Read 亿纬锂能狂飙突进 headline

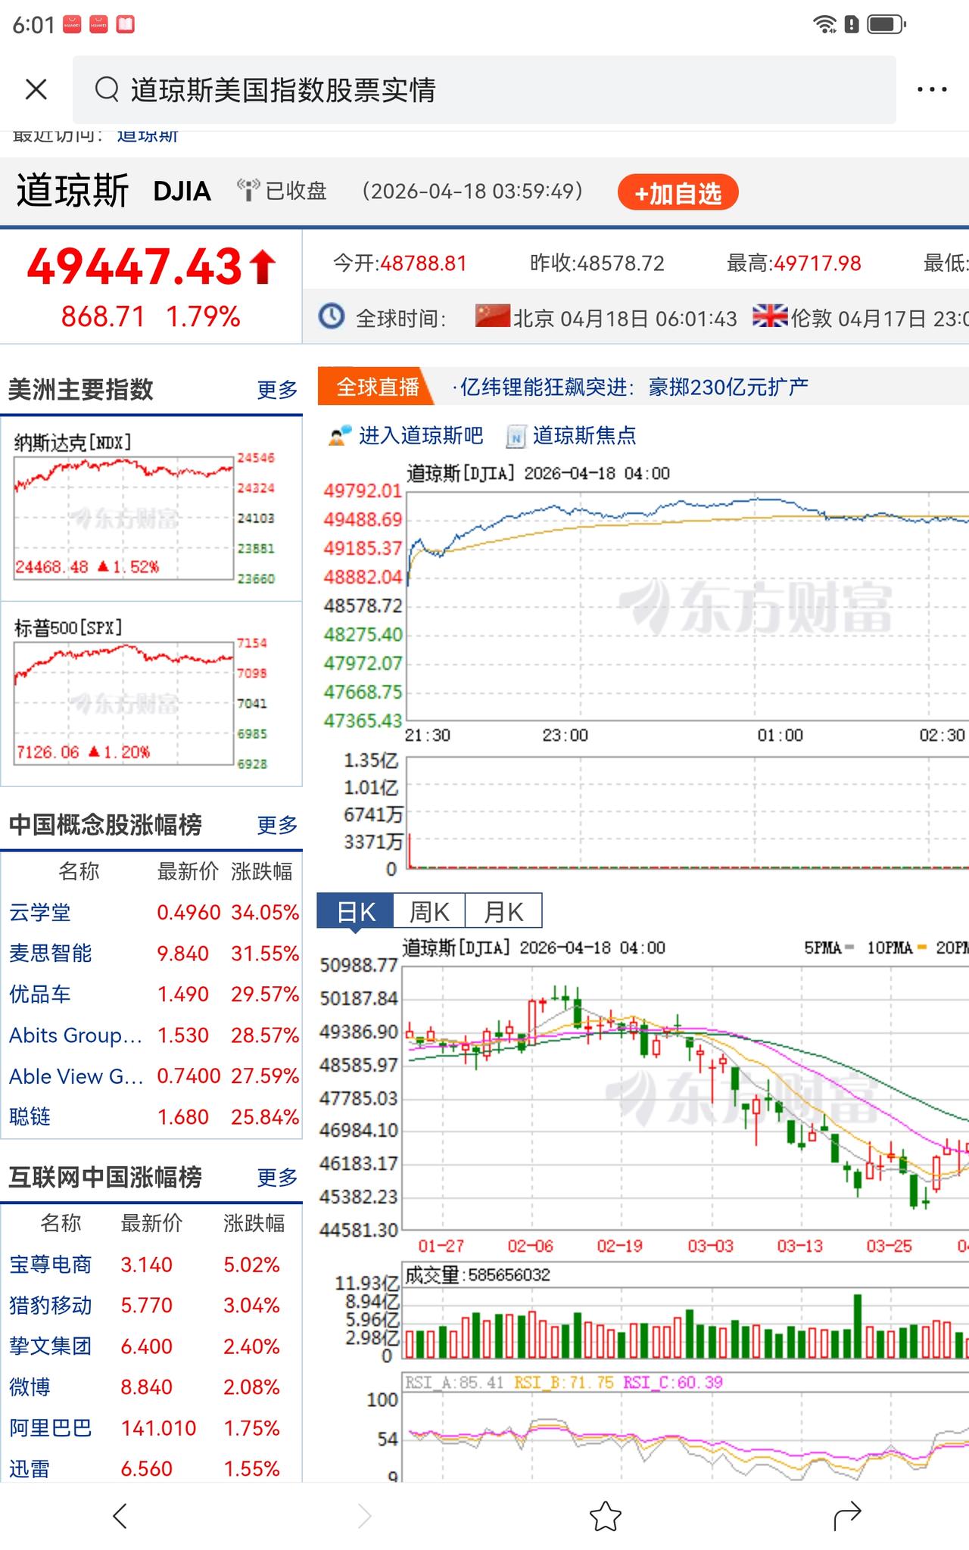[634, 387]
